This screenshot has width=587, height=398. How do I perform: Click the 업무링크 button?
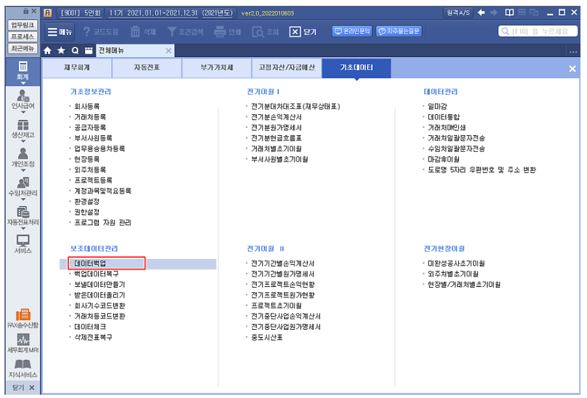(23, 25)
